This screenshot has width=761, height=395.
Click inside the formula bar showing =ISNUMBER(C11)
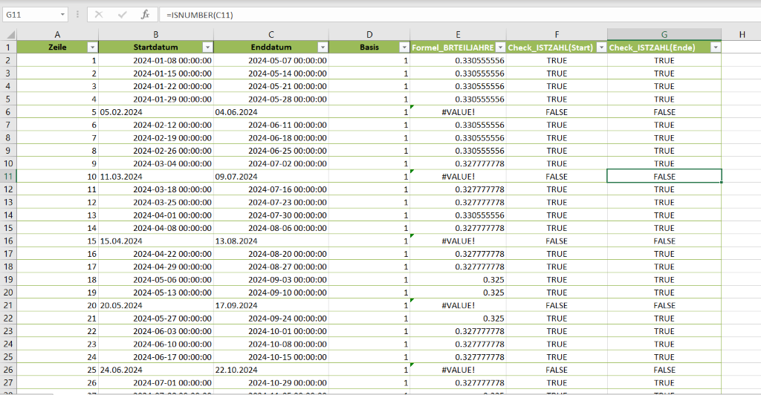pos(460,15)
